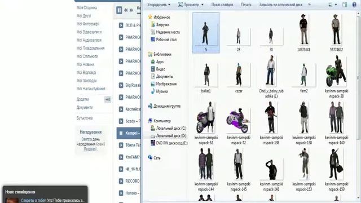
Task: Skip to previous track in VK player
Action: point(126,10)
